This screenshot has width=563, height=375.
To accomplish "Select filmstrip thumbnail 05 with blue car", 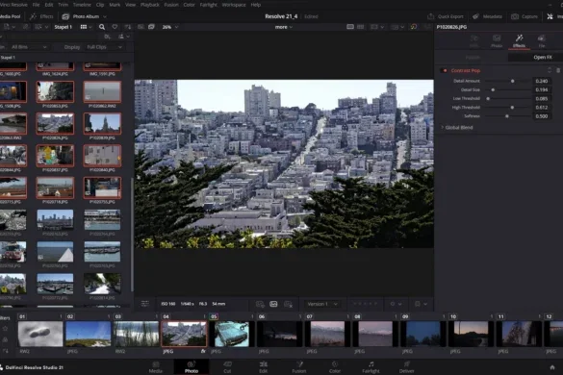I will [x=232, y=334].
